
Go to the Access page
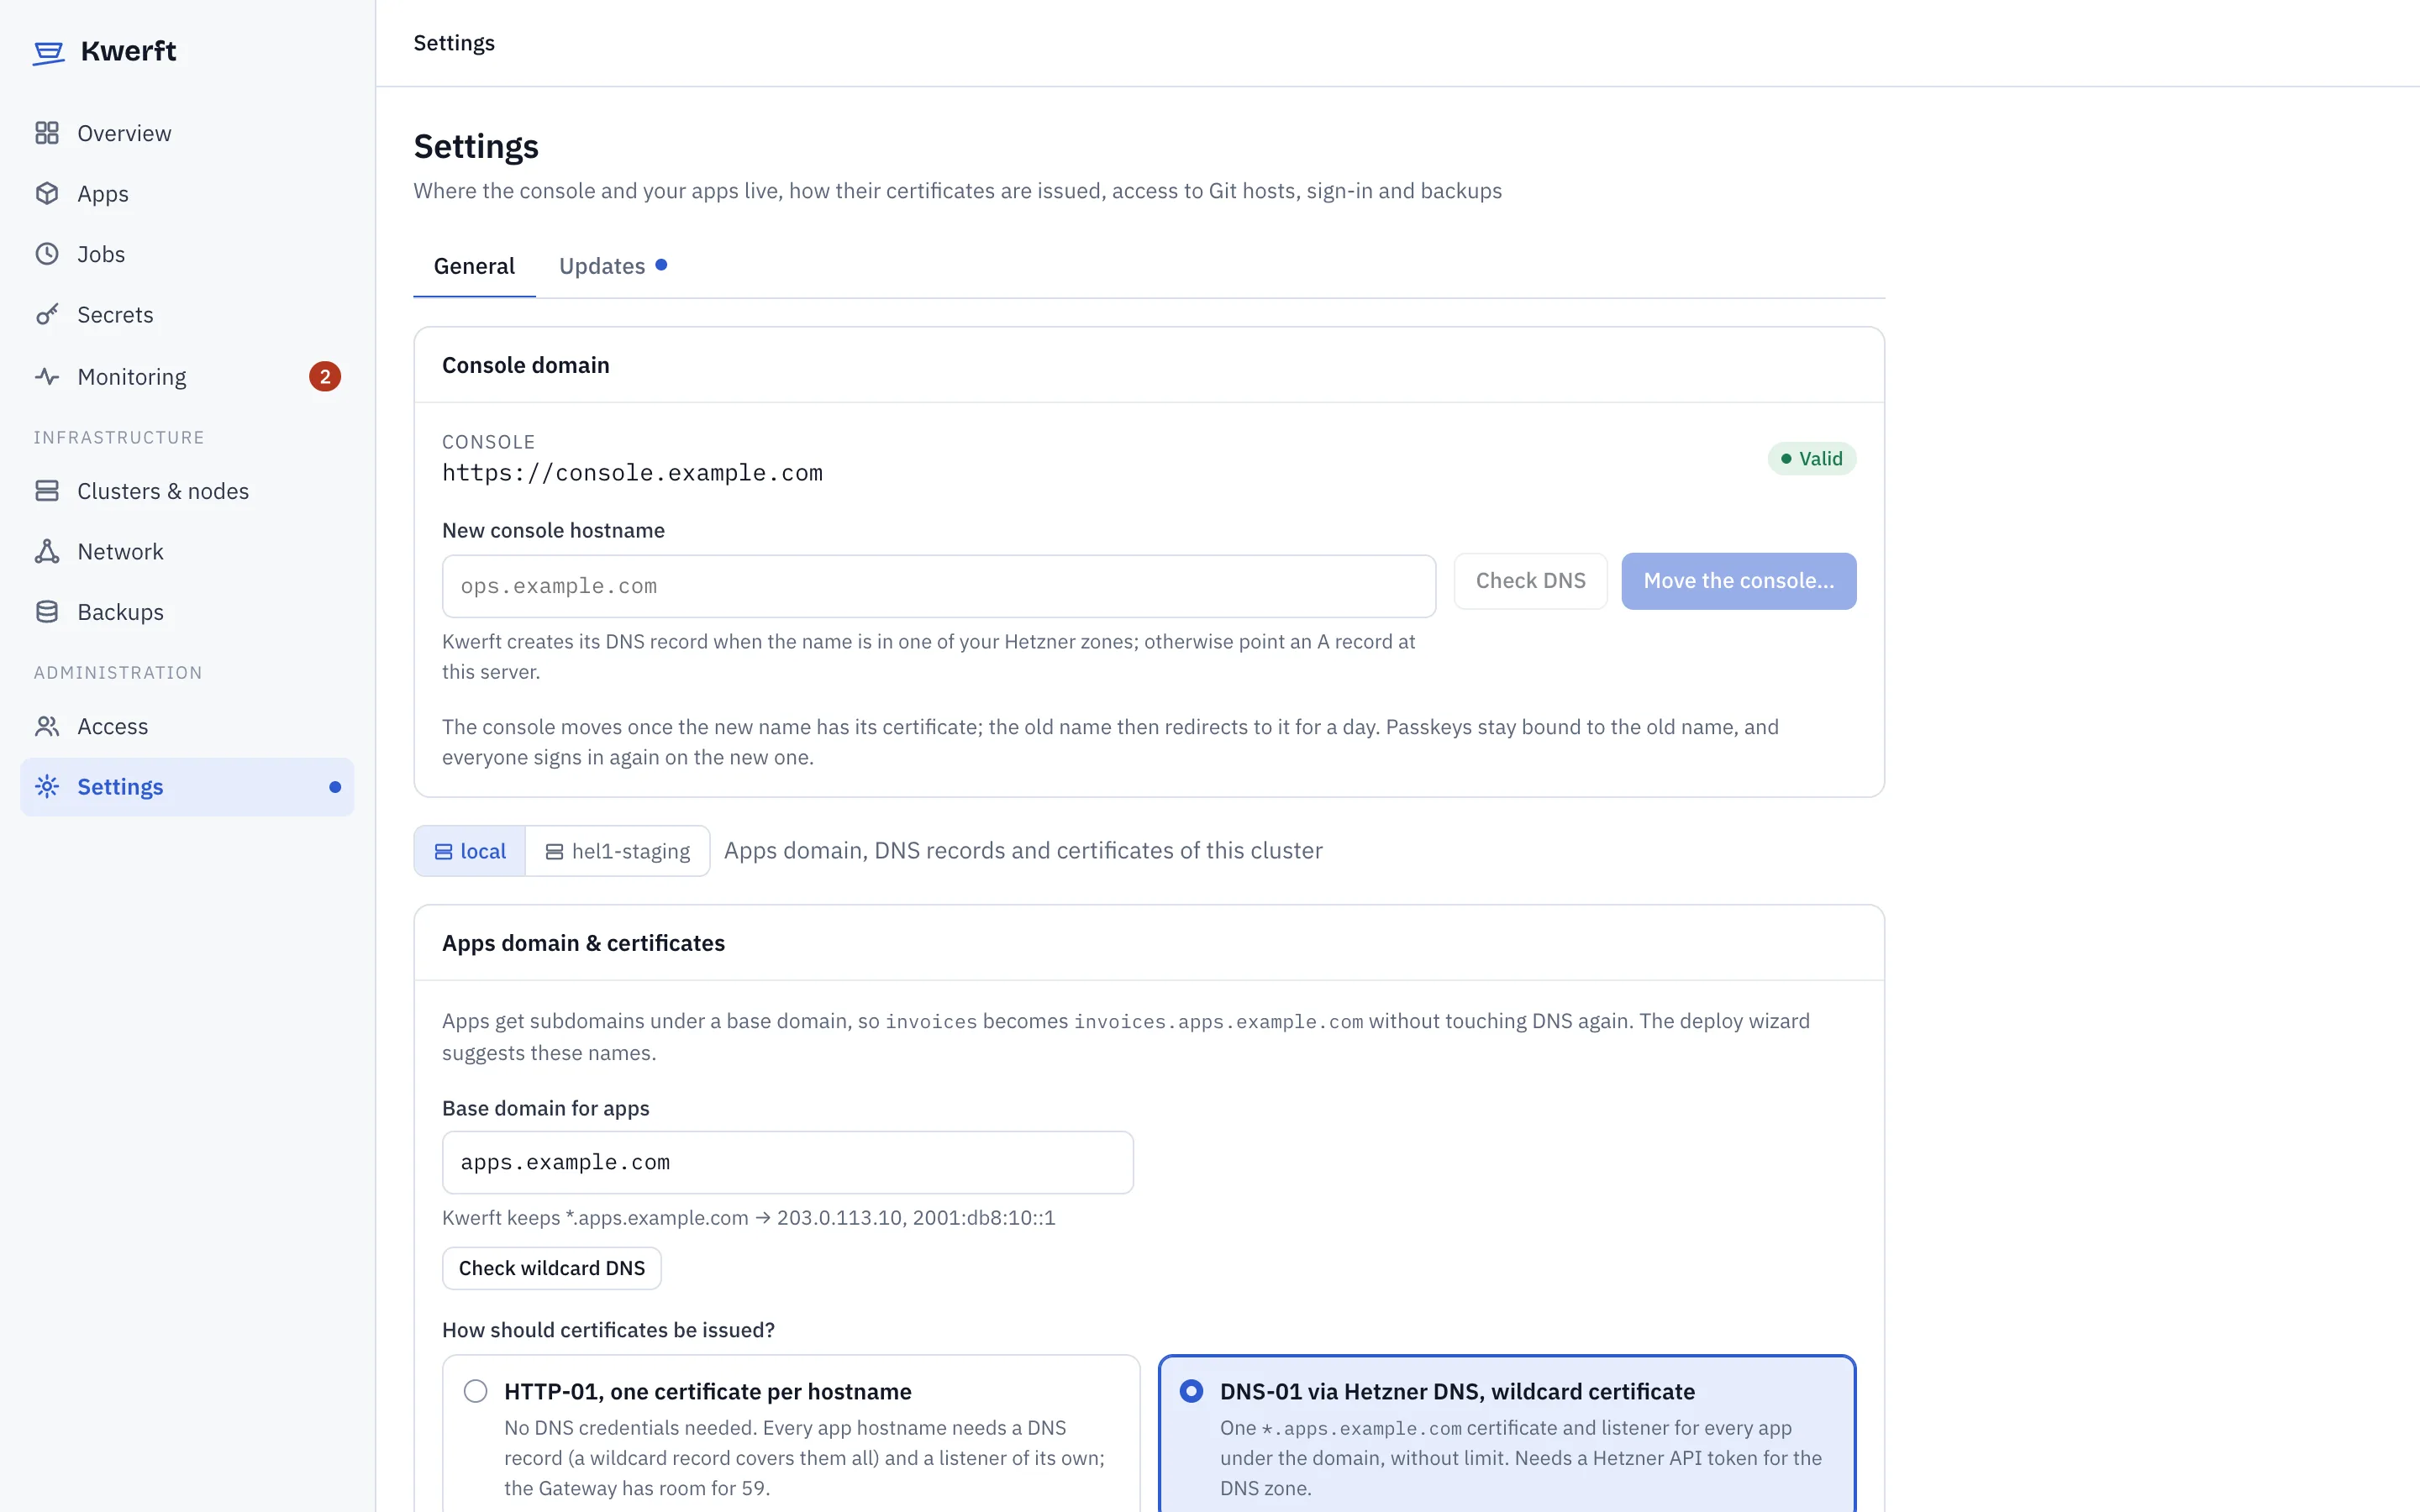187,726
